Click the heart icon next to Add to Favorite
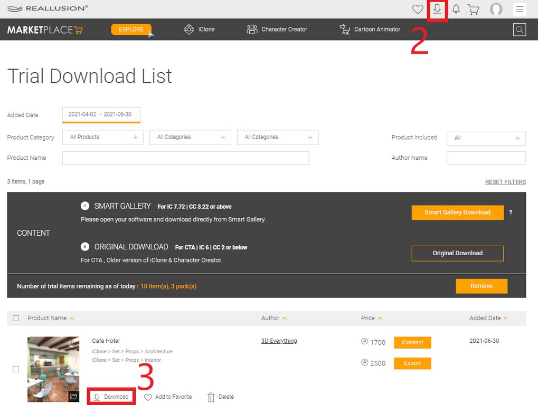Viewport: 538px width, 405px height. point(148,397)
